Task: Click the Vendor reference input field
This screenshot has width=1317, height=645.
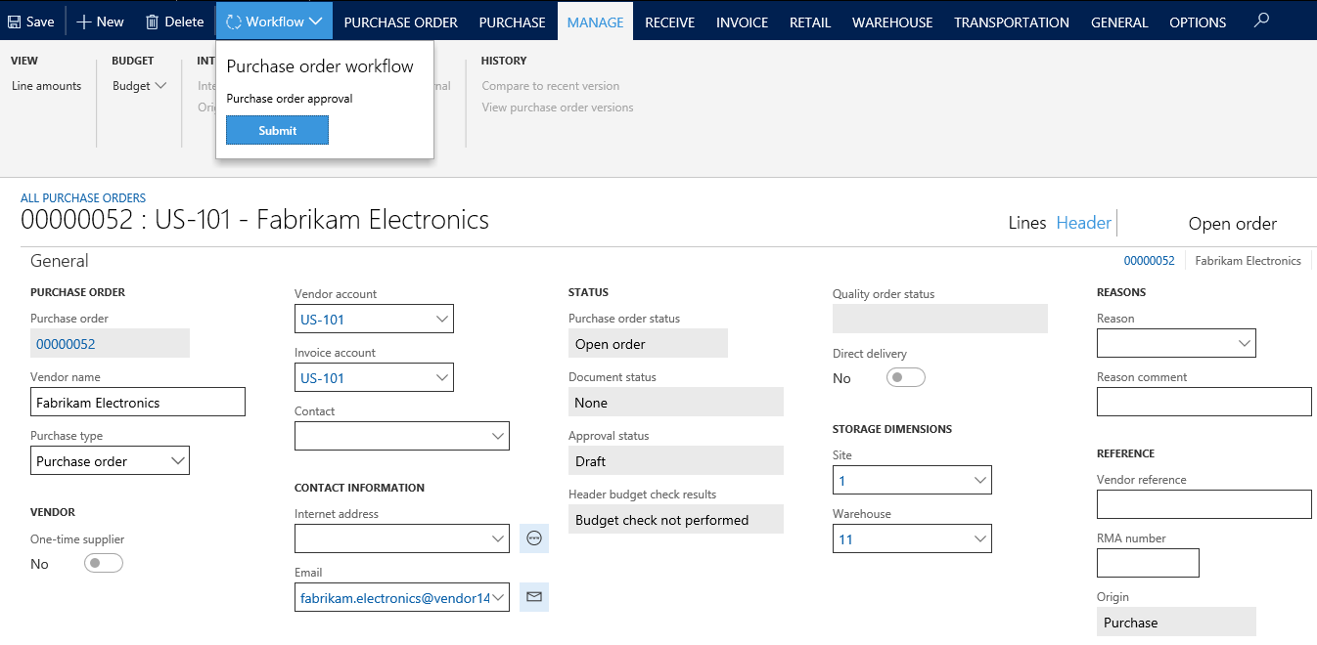Action: pyautogui.click(x=1203, y=504)
